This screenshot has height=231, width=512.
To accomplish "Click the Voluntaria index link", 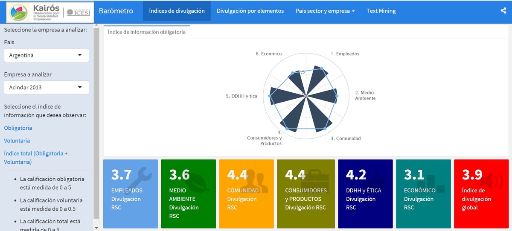I will 17,141.
